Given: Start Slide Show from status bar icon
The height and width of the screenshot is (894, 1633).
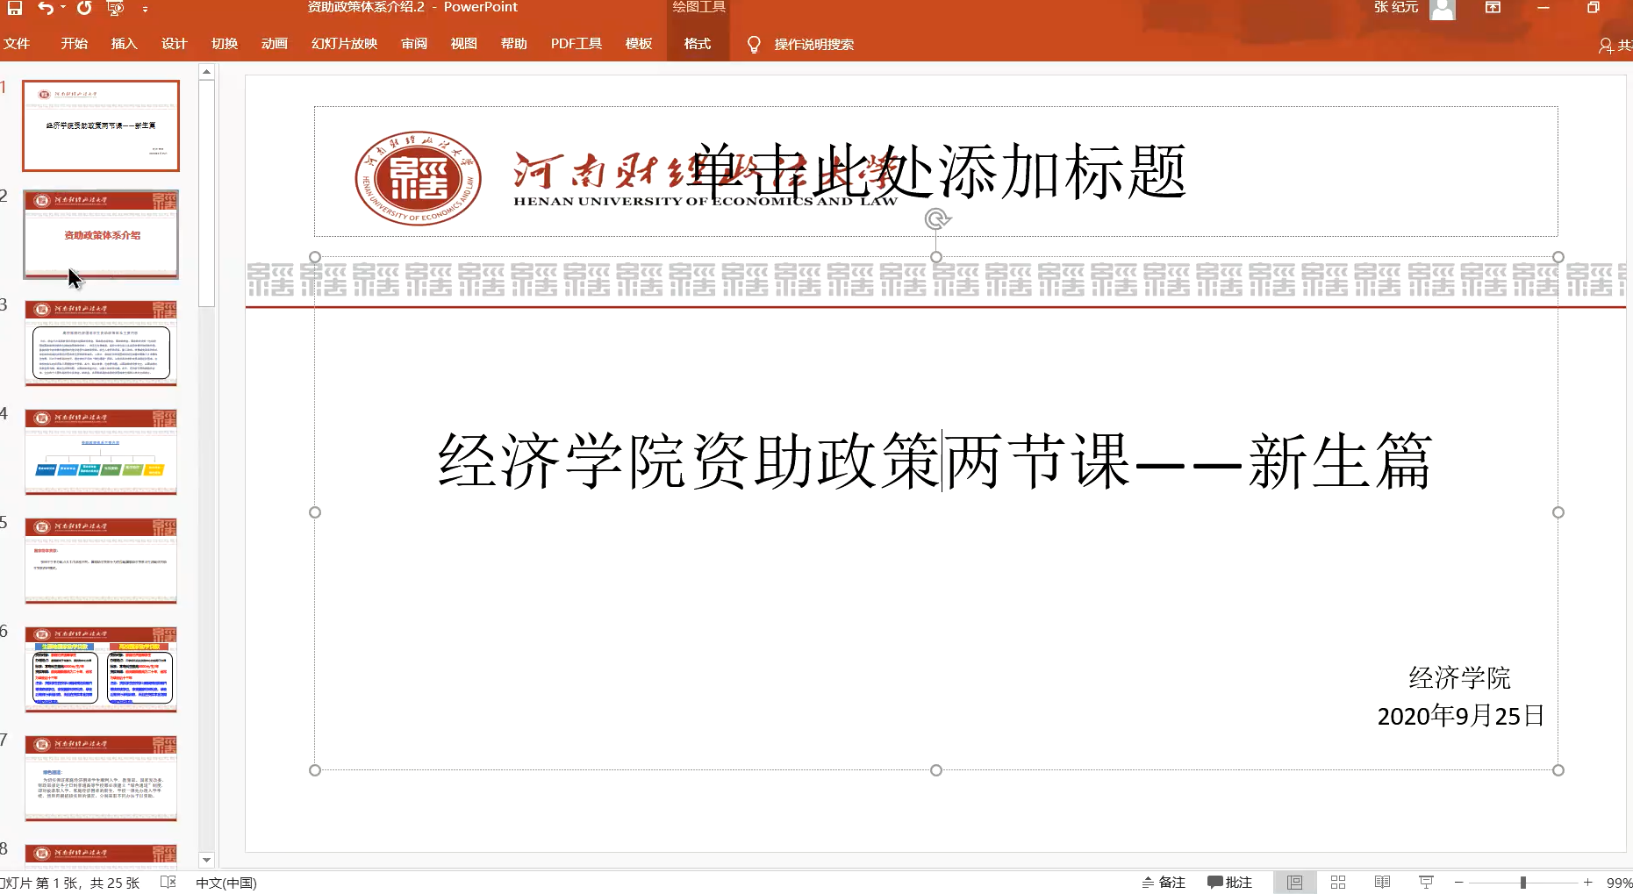Looking at the screenshot, I should [1426, 883].
